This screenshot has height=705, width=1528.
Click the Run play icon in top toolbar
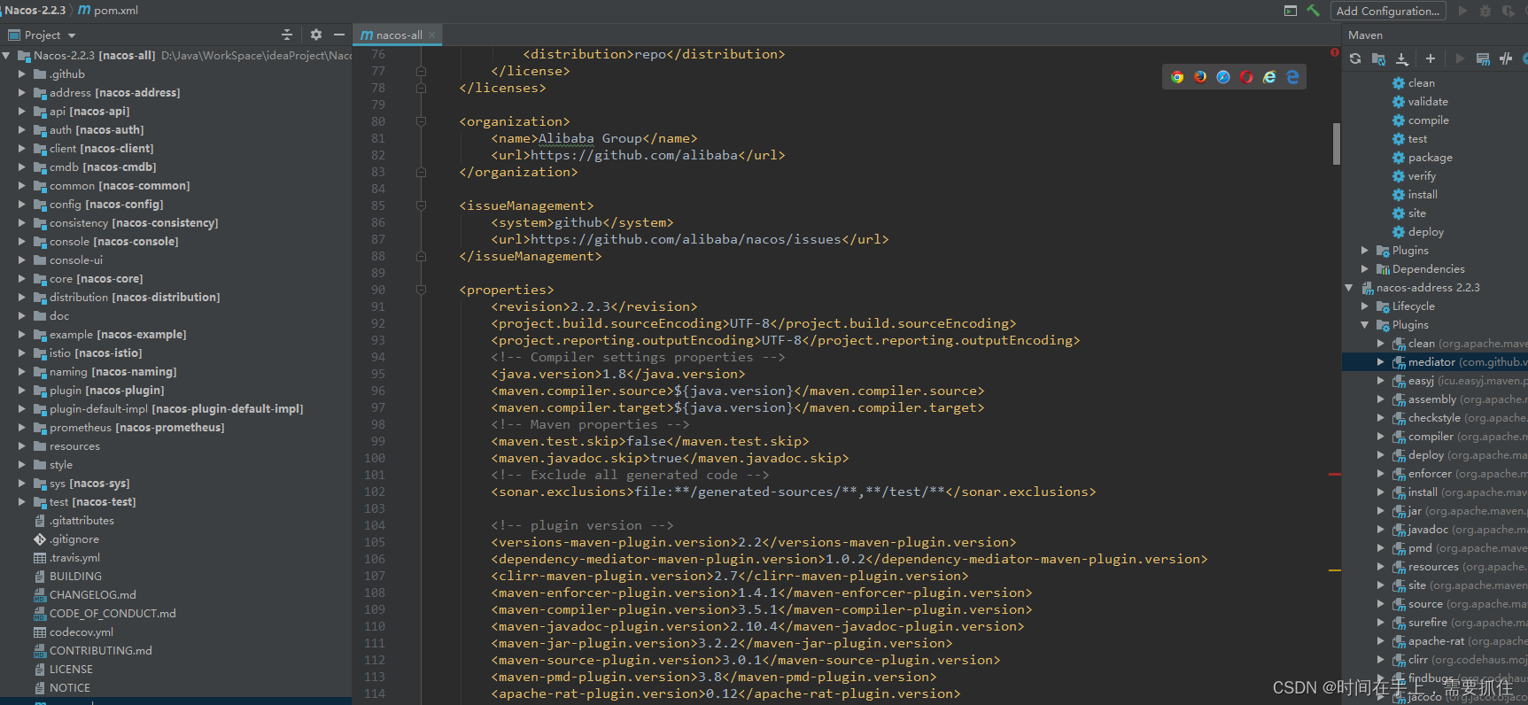[1462, 11]
